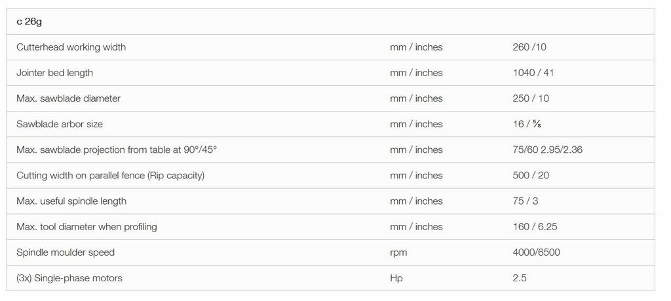
Task: Click the 160 / 6.25 value
Action: tap(535, 227)
